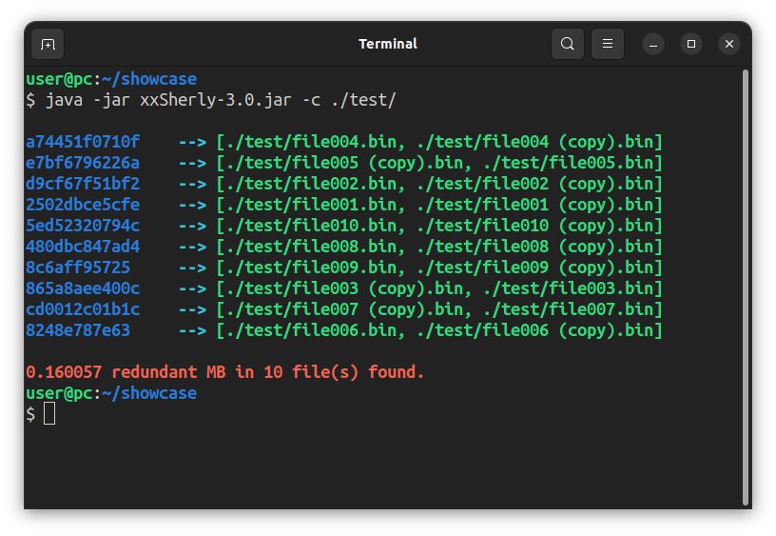
Task: Click the Terminal title text
Action: (x=387, y=44)
